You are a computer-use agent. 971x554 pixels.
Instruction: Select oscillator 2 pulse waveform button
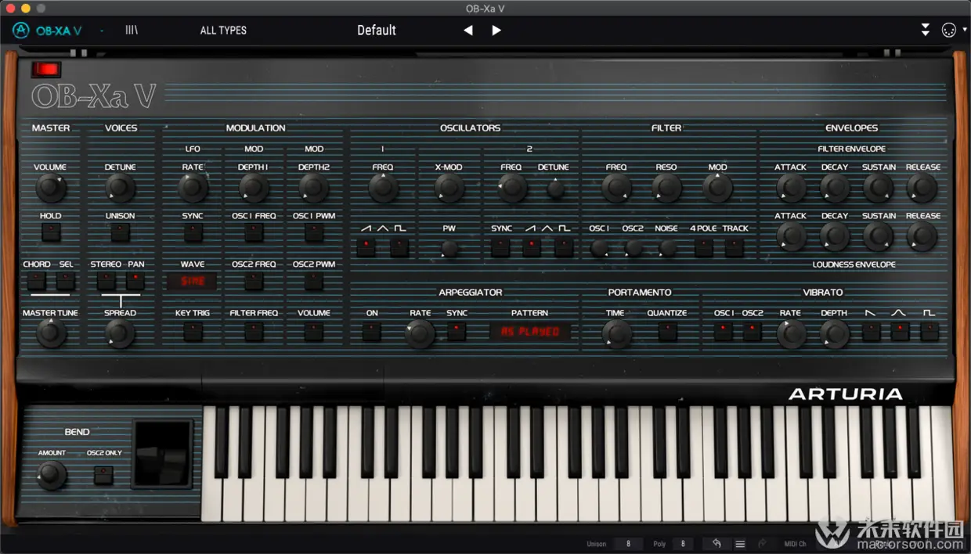pos(564,248)
